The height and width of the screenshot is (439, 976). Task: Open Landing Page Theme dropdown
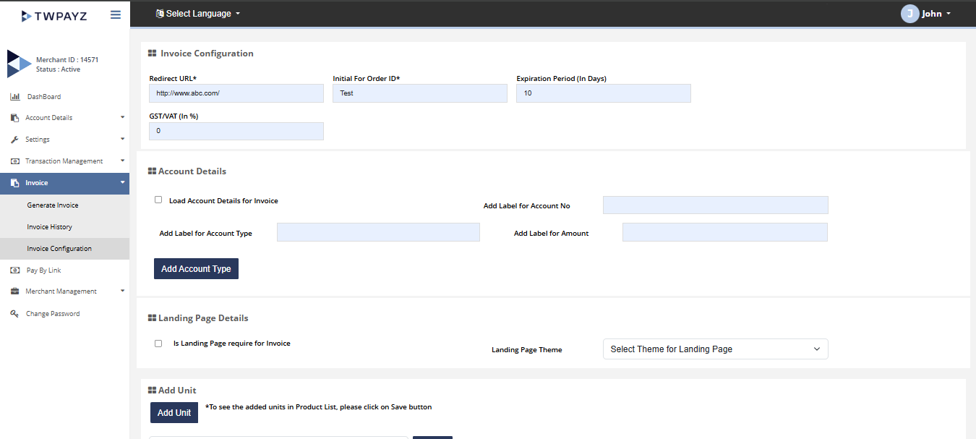(x=715, y=349)
